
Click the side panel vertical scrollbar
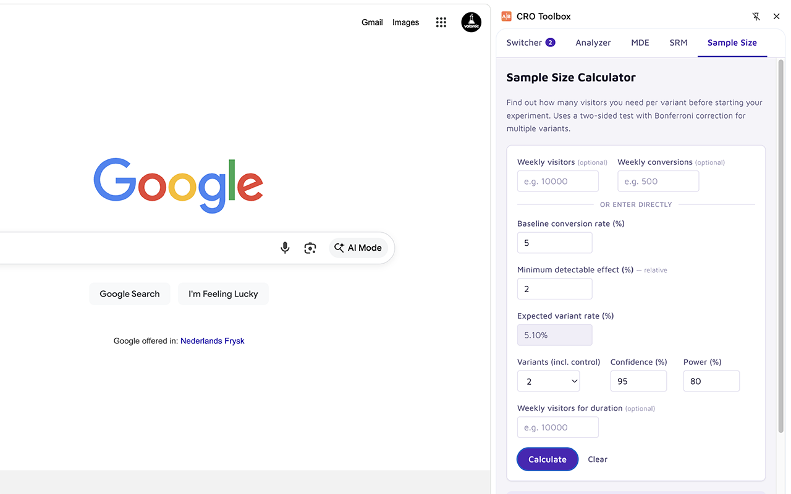click(x=780, y=247)
